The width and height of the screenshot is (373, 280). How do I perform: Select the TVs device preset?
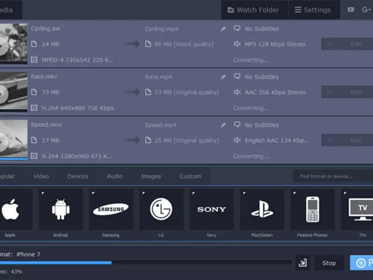tap(357, 210)
